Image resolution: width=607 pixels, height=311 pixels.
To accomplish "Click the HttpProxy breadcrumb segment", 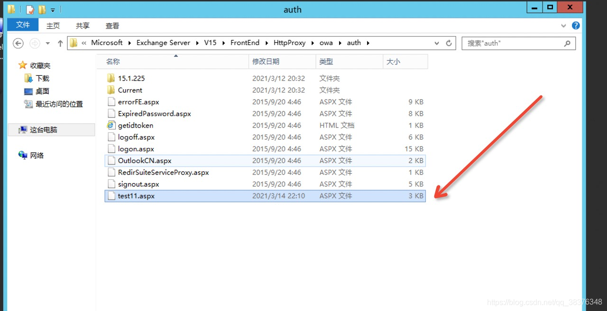I will [x=289, y=43].
